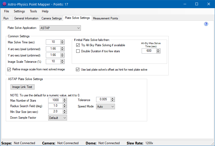Image resolution: width=215 pixels, height=146 pixels.
Task: Toggle Try All-Sky Plate Solving checkbox
Action: tap(78, 45)
